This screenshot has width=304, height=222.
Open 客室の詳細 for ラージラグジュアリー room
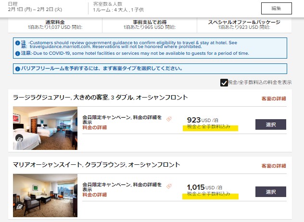tap(274, 99)
